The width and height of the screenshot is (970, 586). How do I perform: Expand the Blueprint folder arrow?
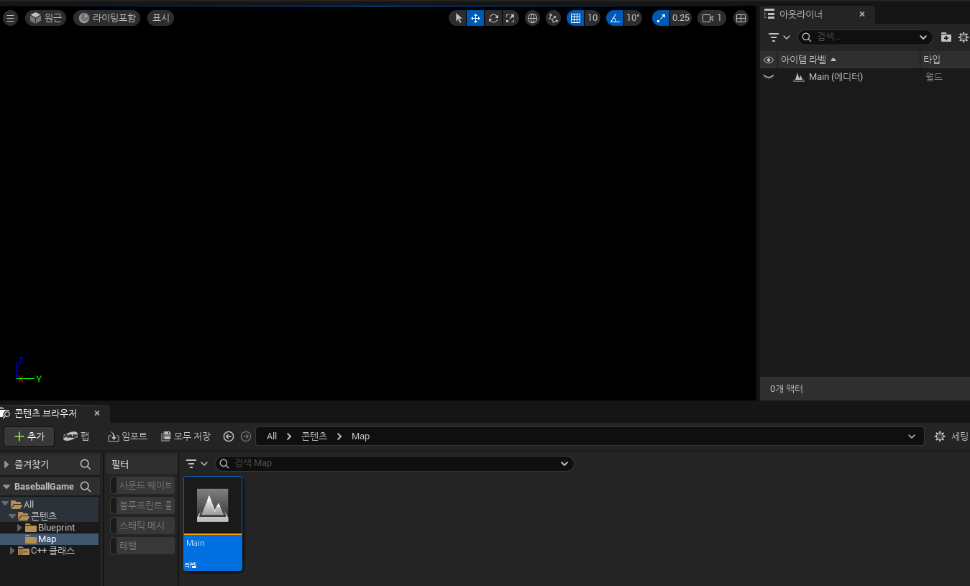point(20,528)
